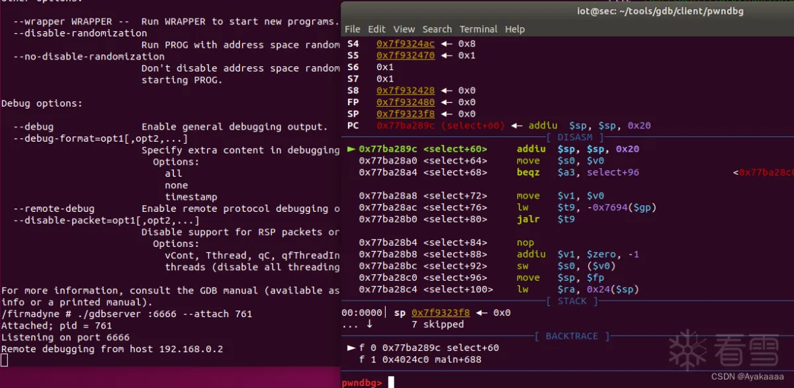This screenshot has width=794, height=388.
Task: Open the View menu
Action: 404,29
